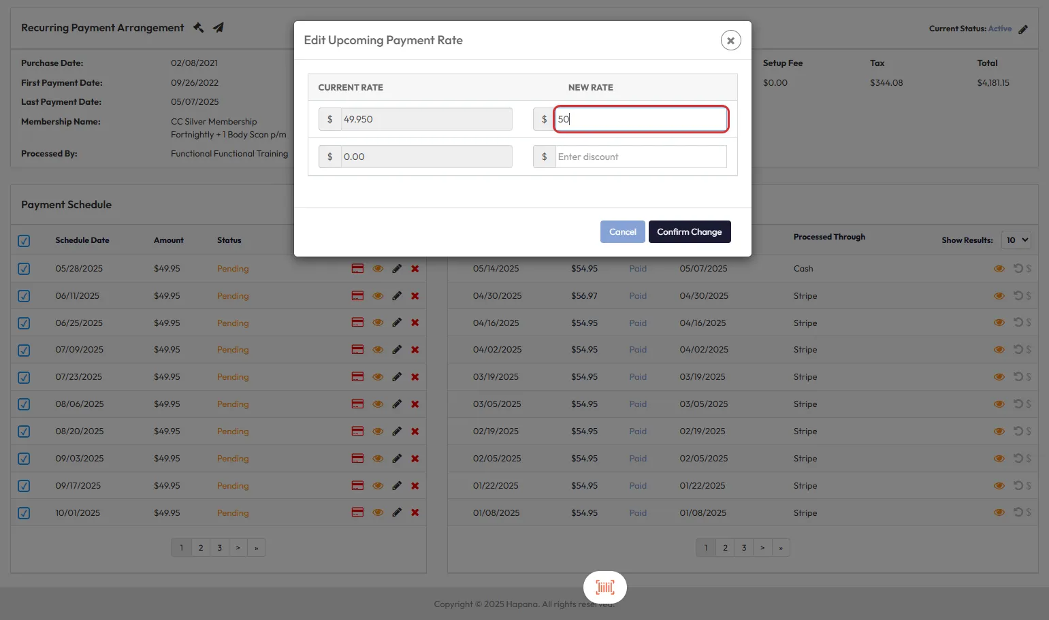Open the Show Results dropdown

pos(1016,240)
